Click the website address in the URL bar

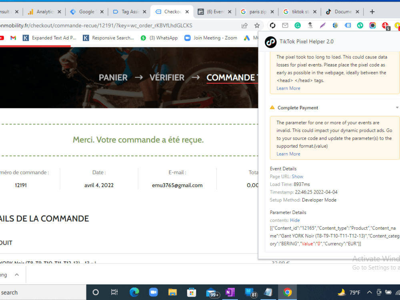[x=96, y=26]
